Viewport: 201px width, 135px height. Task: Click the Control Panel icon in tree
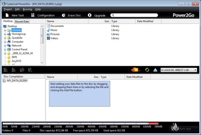click(x=9, y=49)
